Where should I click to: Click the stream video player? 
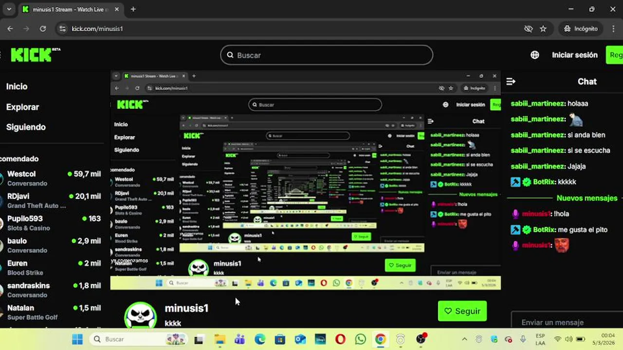[x=306, y=180]
